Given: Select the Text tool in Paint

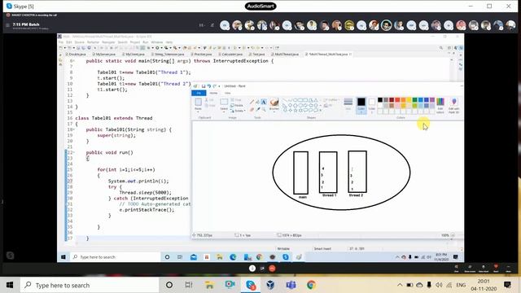Looking at the screenshot, I should (x=264, y=101).
